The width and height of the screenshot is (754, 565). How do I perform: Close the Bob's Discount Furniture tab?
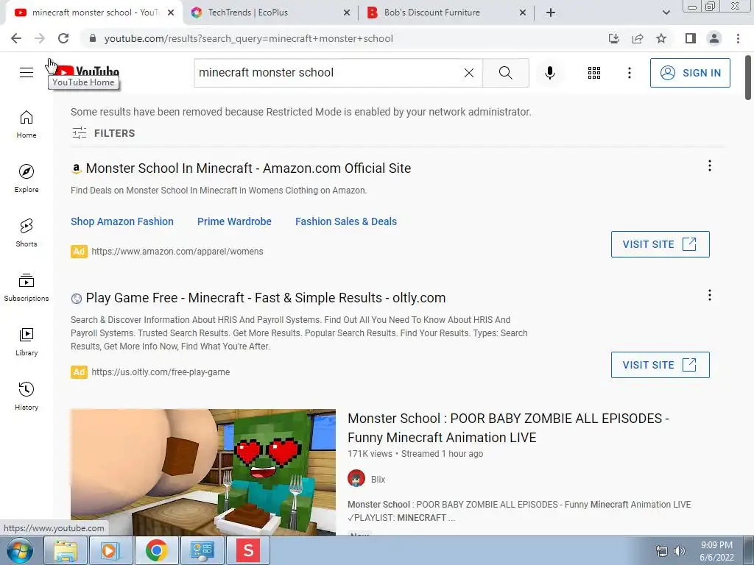click(x=522, y=13)
